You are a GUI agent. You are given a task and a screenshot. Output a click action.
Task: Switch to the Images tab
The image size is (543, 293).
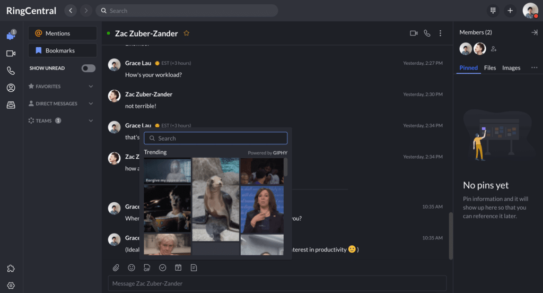coord(511,68)
